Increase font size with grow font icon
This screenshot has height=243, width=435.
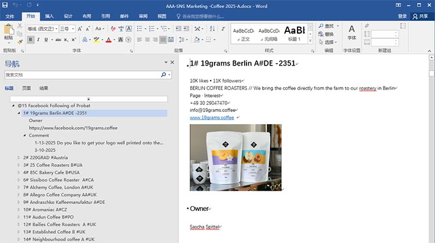pyautogui.click(x=80, y=28)
